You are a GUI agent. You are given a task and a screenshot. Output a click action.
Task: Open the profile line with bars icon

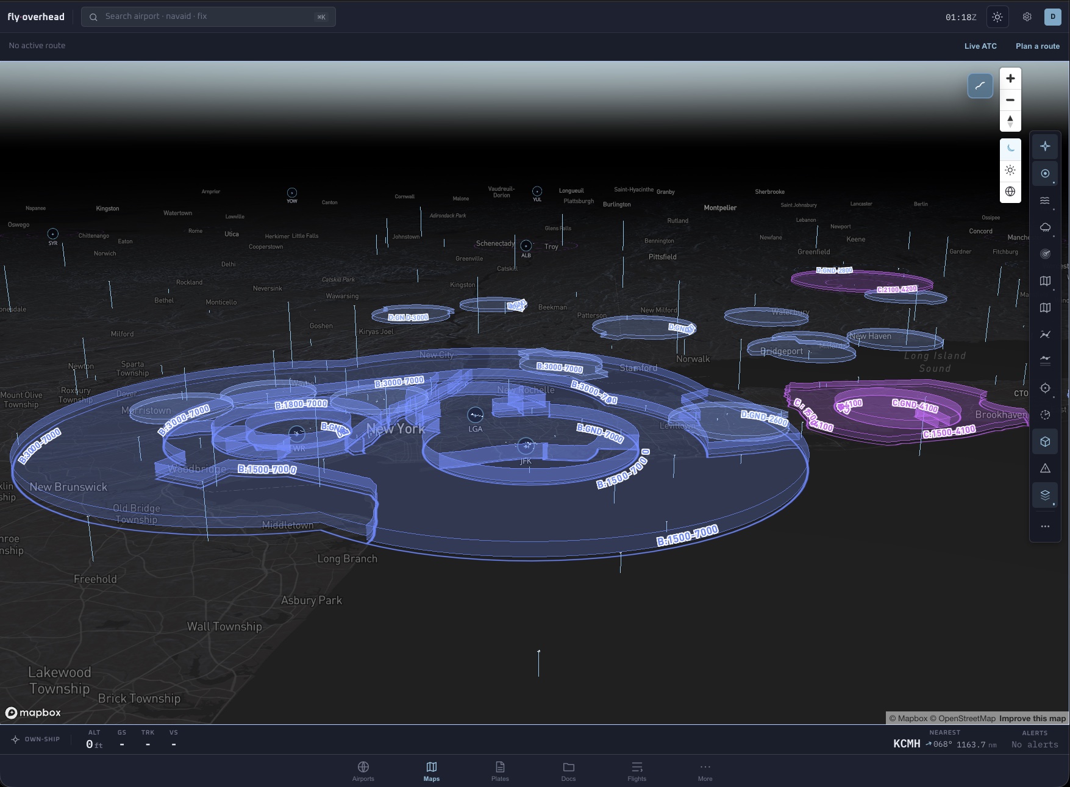[x=1045, y=361]
